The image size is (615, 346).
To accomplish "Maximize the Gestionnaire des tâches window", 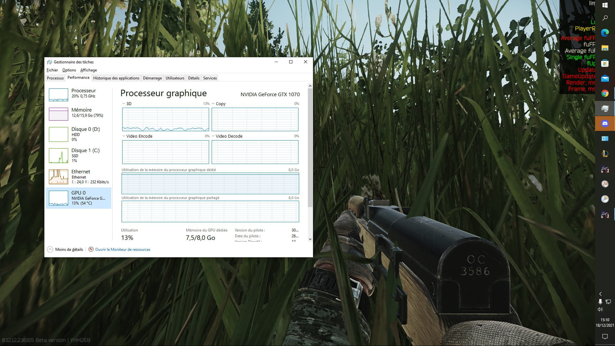I will click(291, 62).
